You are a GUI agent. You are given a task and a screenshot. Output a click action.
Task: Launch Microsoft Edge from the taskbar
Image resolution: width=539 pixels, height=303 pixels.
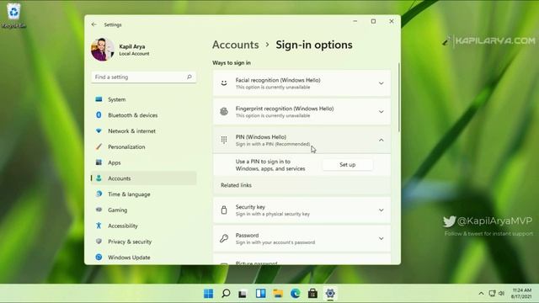point(296,294)
